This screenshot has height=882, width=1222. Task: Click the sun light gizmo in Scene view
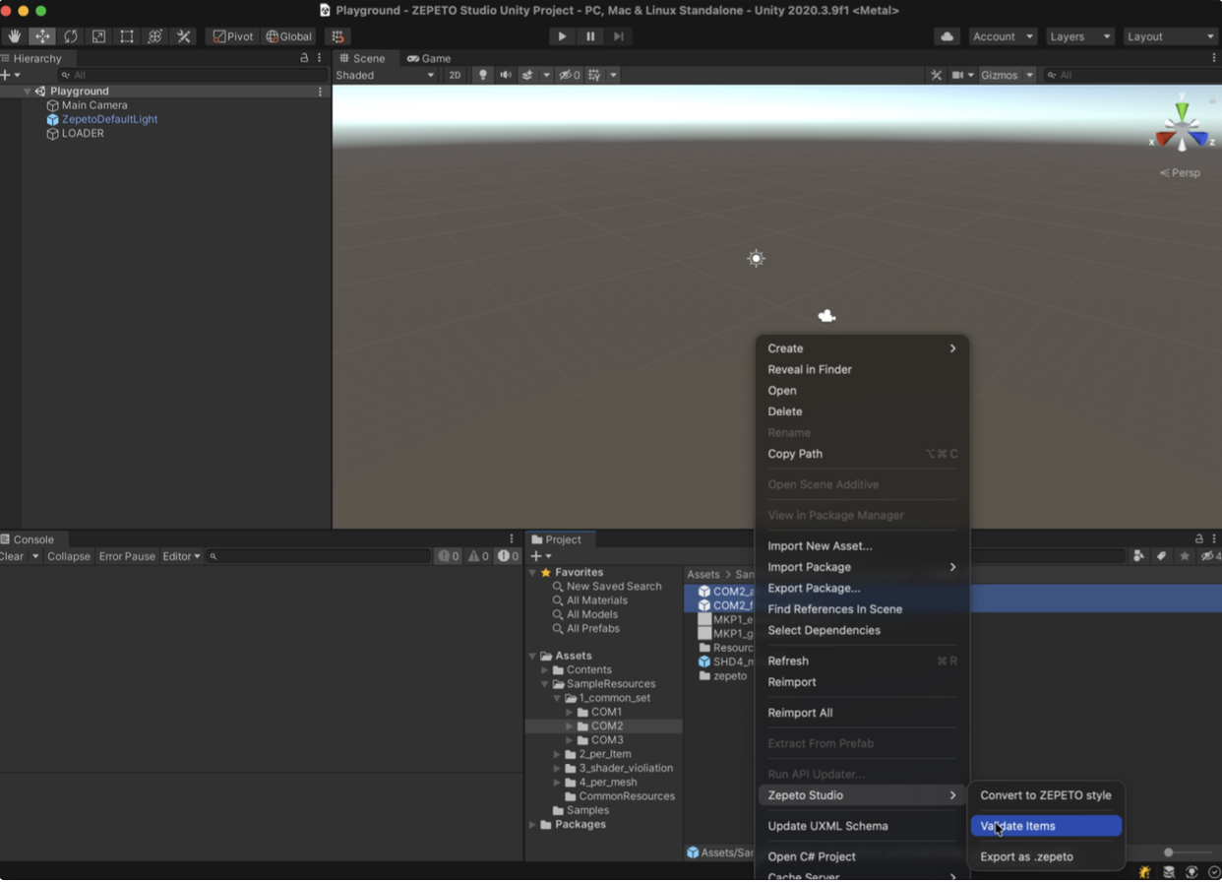[x=756, y=258]
